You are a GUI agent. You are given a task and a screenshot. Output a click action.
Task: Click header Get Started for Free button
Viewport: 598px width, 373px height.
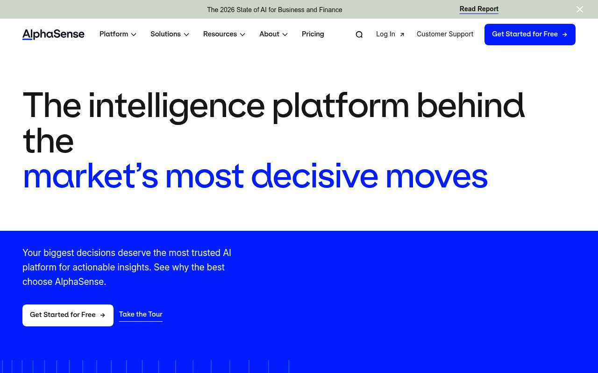point(530,35)
